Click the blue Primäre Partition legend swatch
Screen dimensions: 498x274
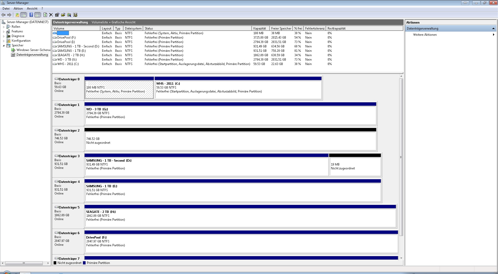84,263
